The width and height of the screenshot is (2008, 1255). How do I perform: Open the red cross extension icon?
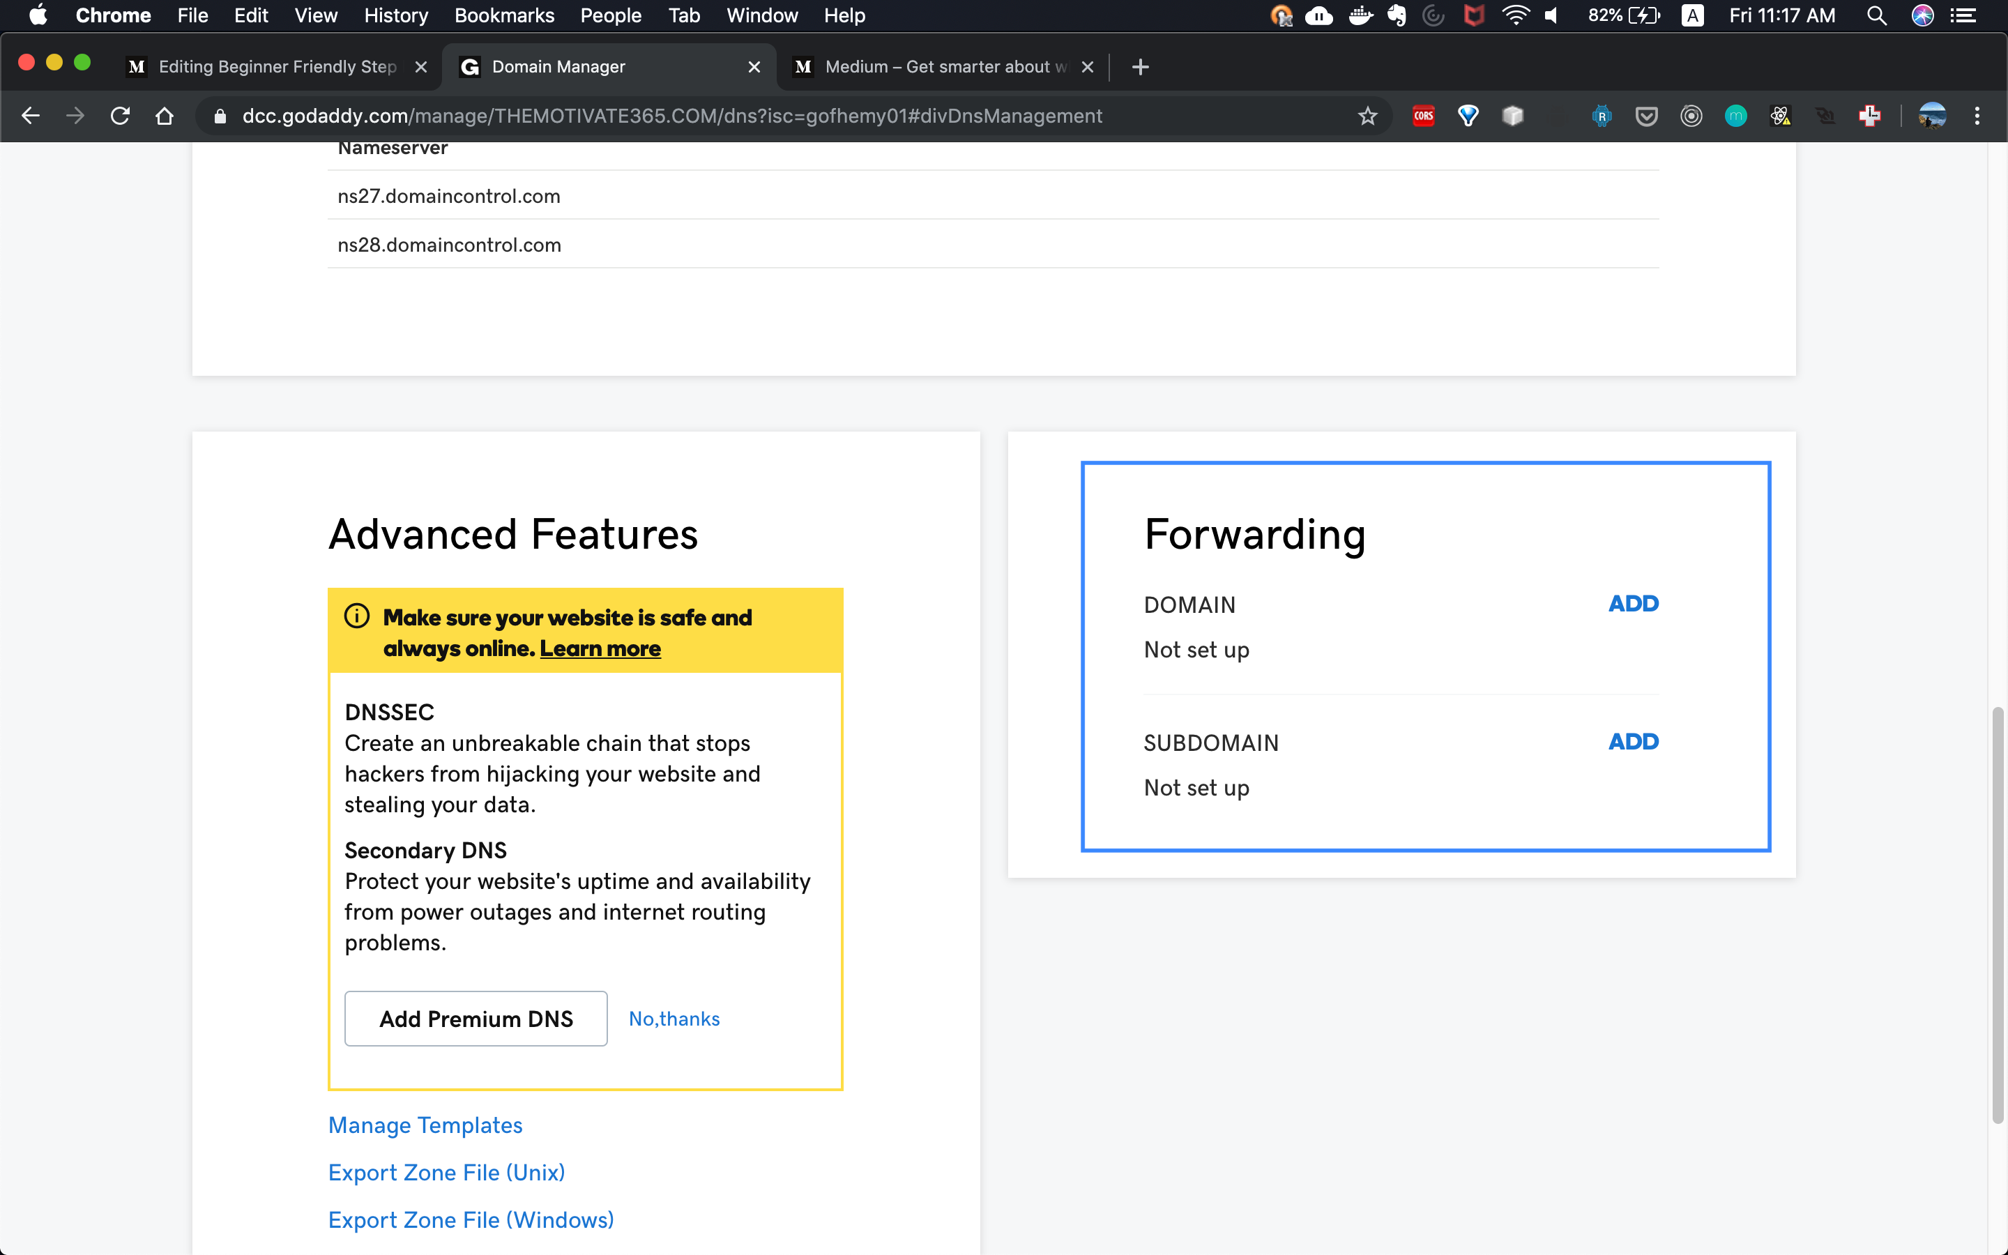tap(1870, 116)
